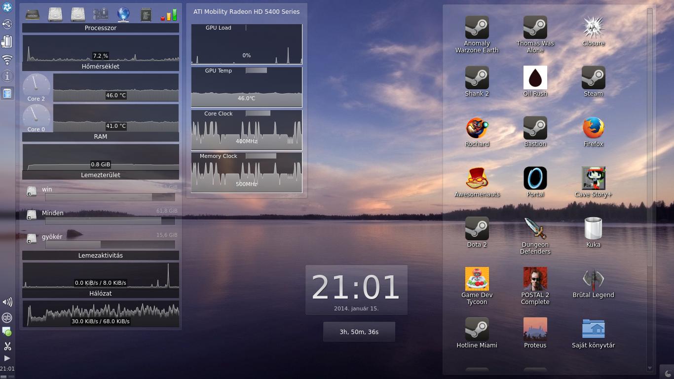Expand the hidden tray icons arrow
The height and width of the screenshot is (379, 674).
[x=7, y=358]
